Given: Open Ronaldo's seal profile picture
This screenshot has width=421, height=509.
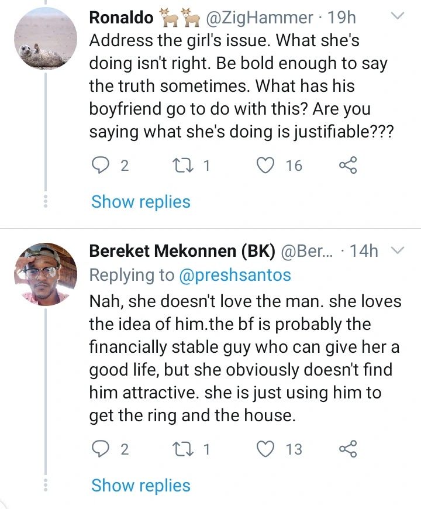Looking at the screenshot, I should 45,39.
